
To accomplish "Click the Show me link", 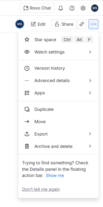I will point(55,175).
